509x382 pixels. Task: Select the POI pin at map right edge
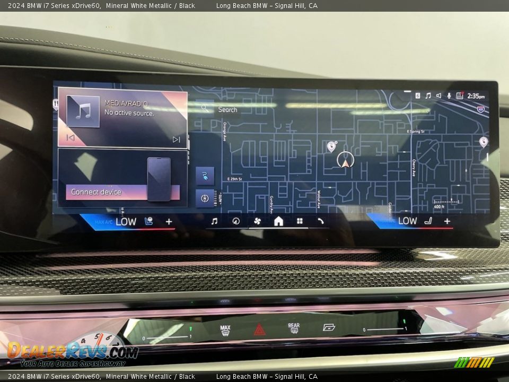484,142
